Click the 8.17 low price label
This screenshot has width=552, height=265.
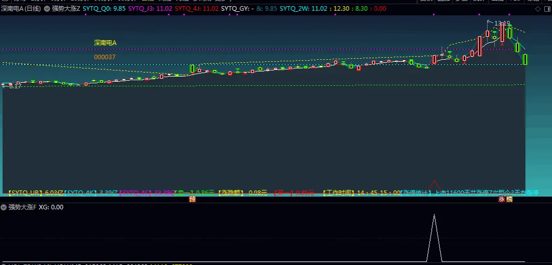[14, 86]
